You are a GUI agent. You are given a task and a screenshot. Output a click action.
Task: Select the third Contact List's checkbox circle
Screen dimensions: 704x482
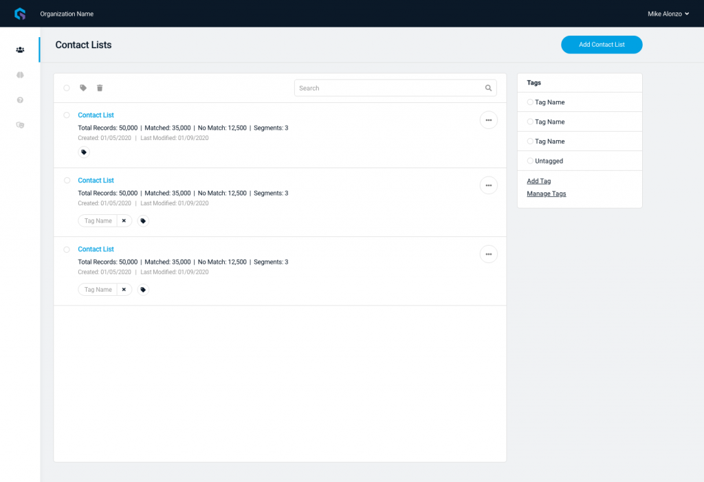click(x=67, y=249)
